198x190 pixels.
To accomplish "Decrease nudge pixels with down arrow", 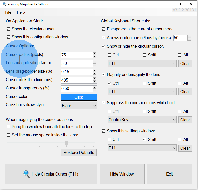I will pos(189,39).
